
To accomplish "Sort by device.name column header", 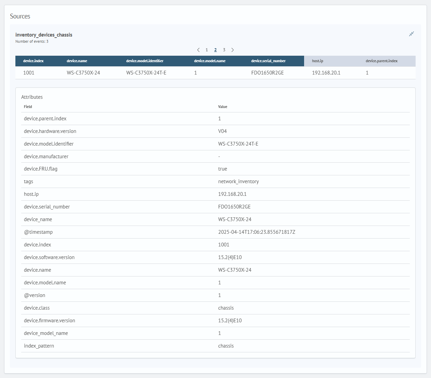I will click(77, 61).
